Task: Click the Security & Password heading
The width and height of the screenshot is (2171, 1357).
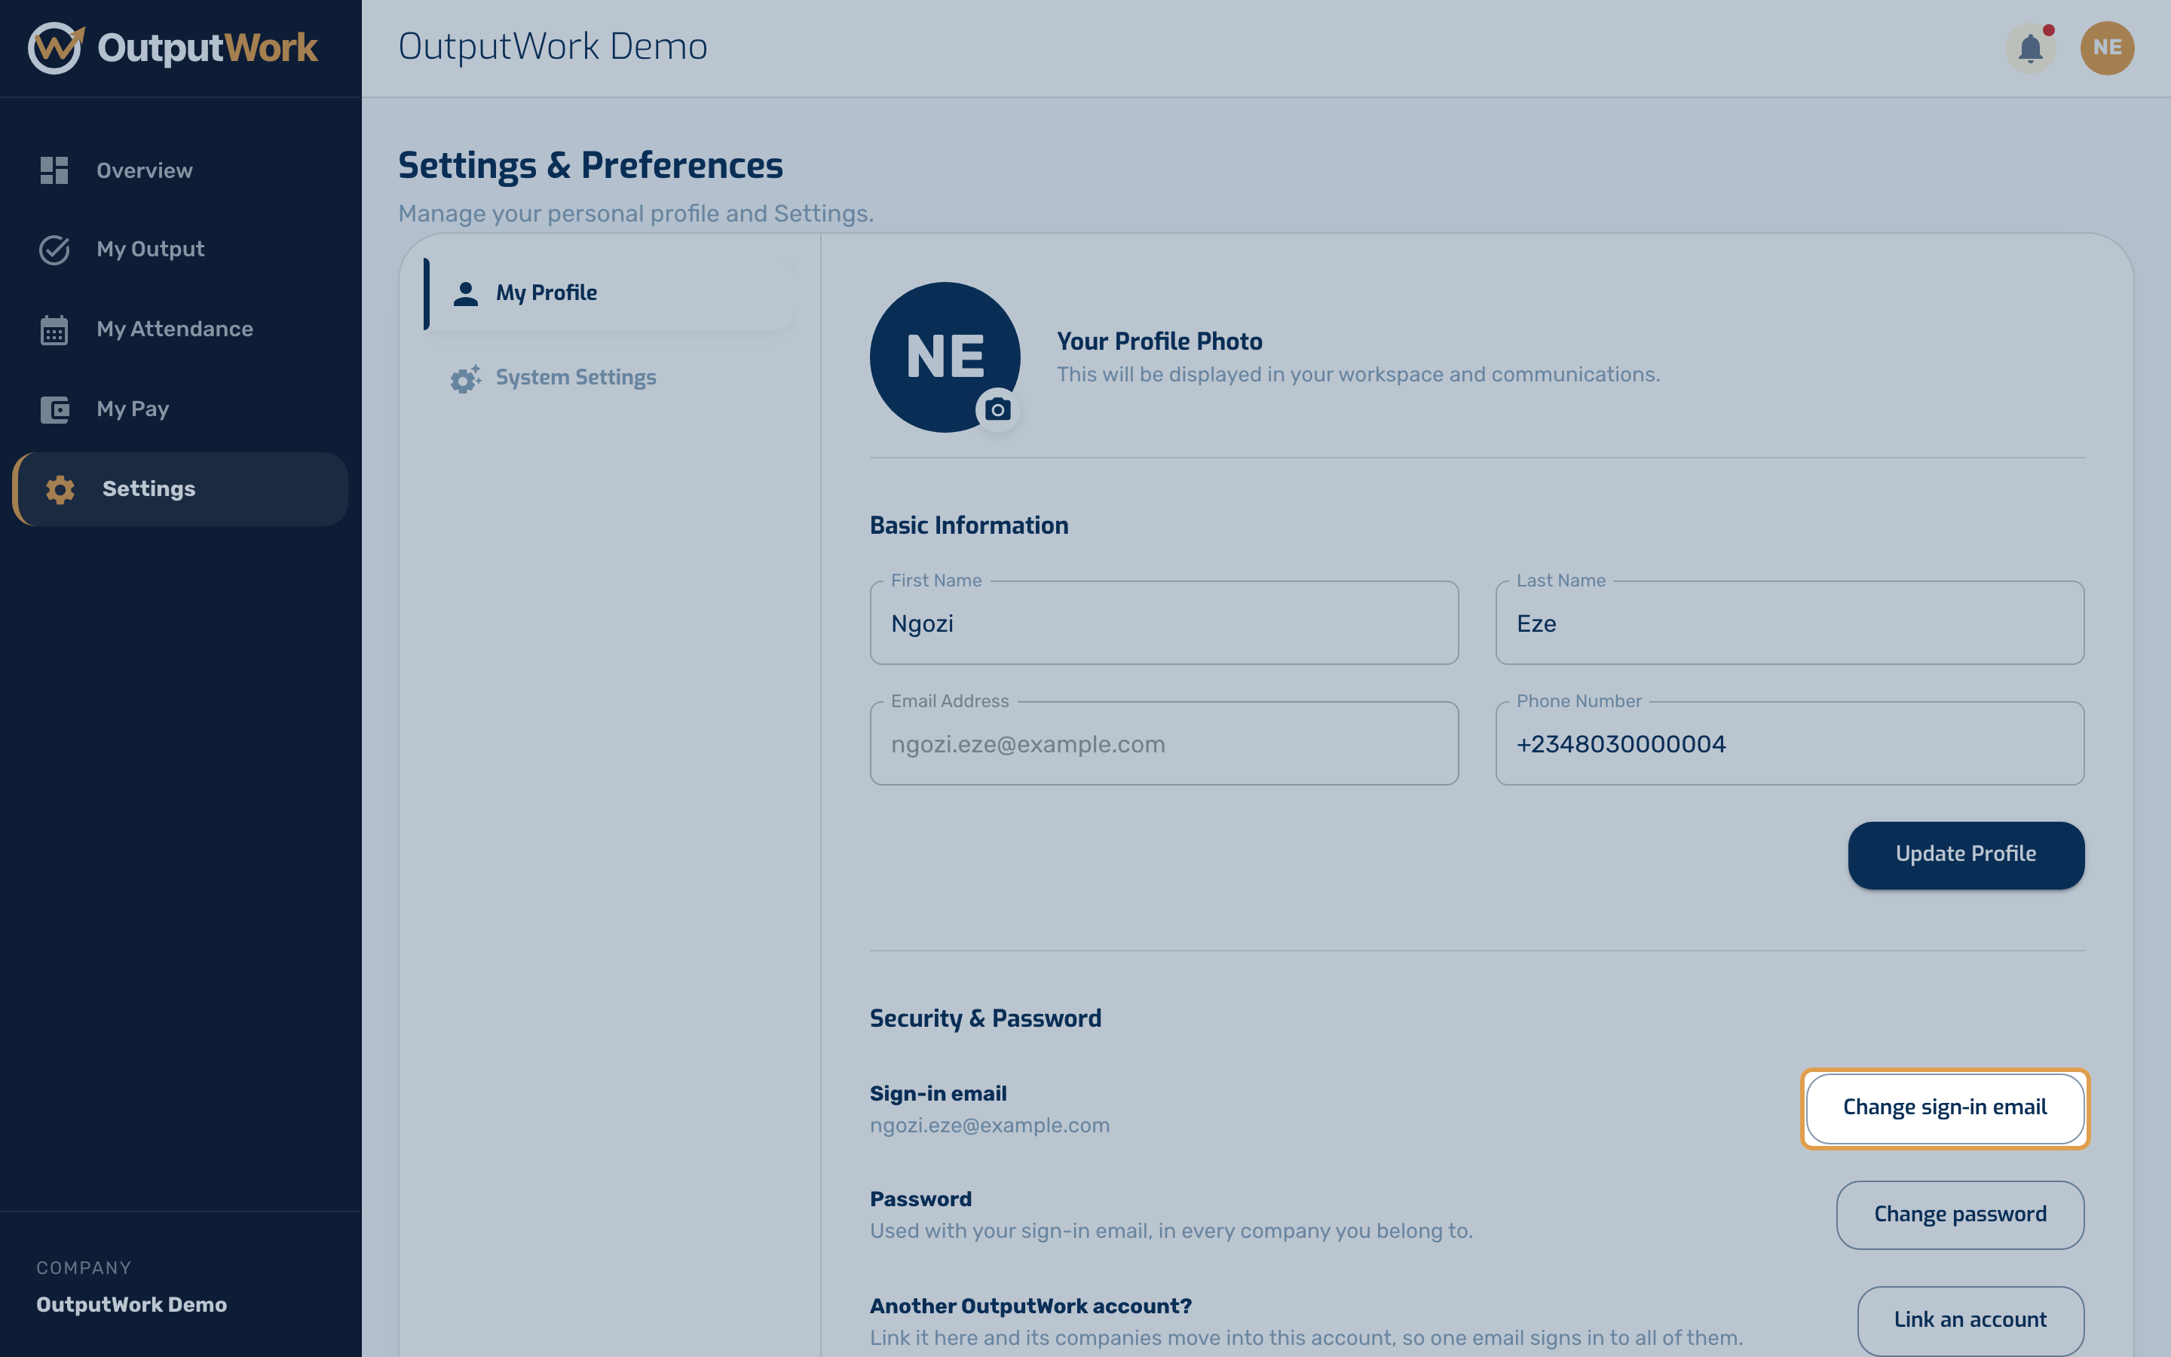Action: coord(985,1019)
